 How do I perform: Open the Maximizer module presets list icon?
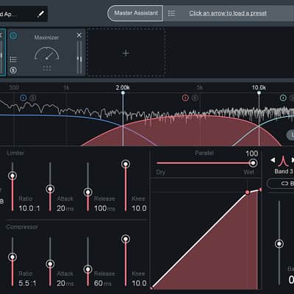click(x=13, y=60)
